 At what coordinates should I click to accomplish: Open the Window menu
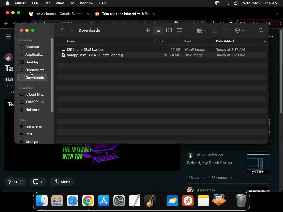(x=87, y=3)
